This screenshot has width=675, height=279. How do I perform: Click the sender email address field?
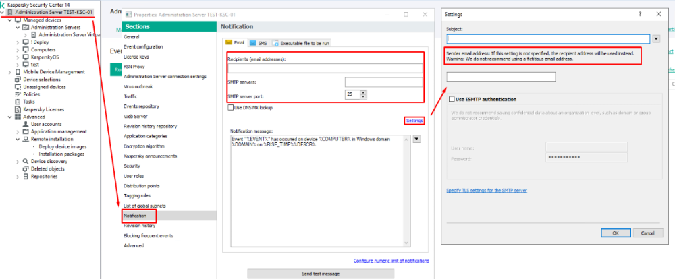[x=501, y=77]
